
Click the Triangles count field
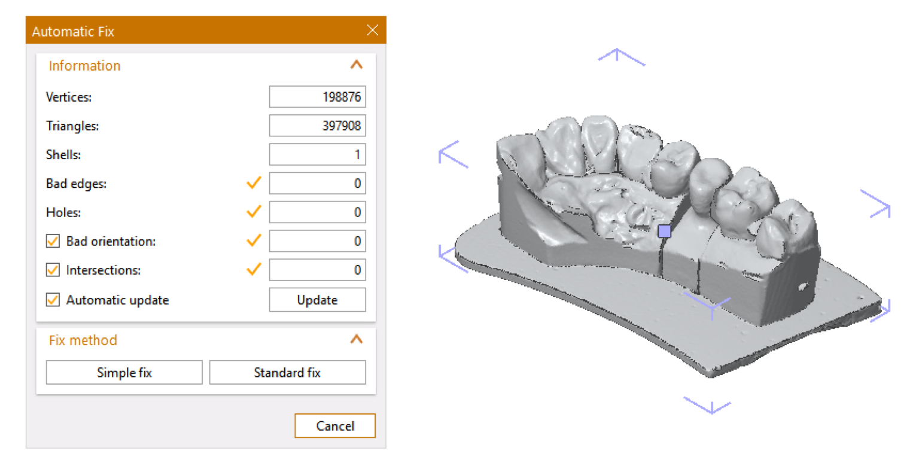(317, 126)
